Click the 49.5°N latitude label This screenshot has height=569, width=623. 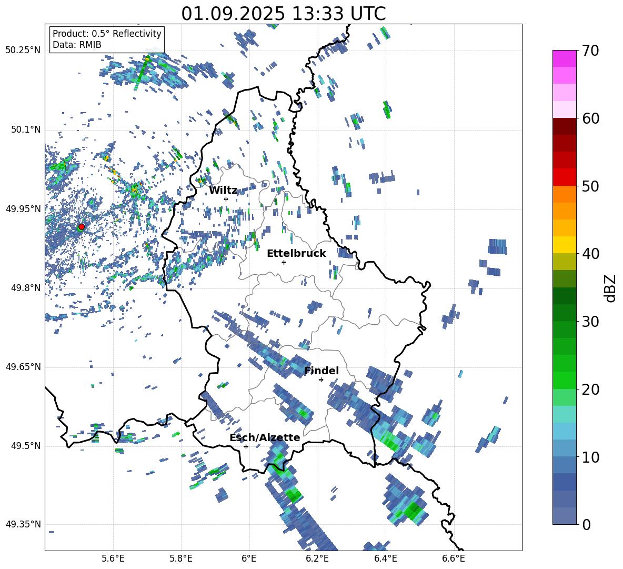[25, 446]
